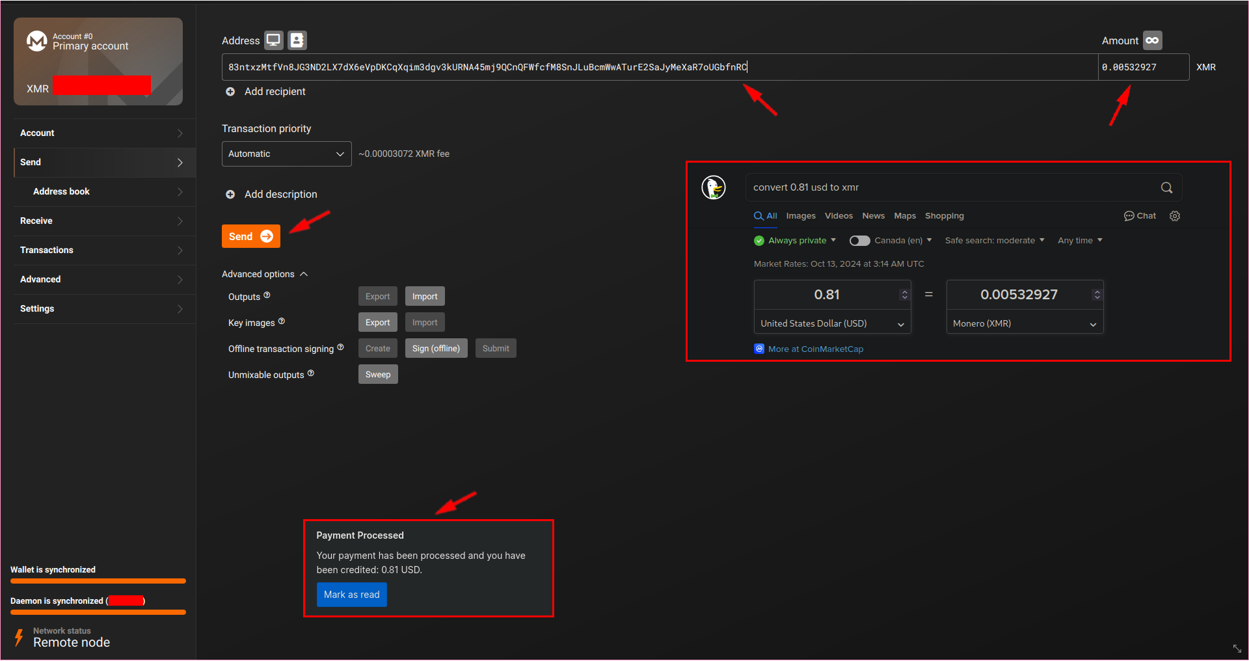Open the Receive page
The image size is (1249, 661).
click(104, 221)
